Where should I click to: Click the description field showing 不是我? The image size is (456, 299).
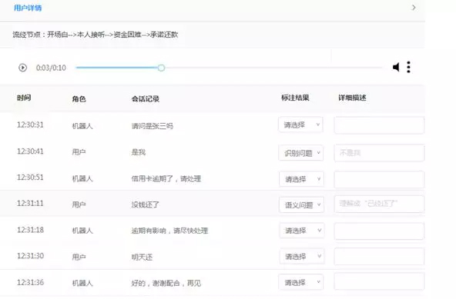click(x=379, y=153)
